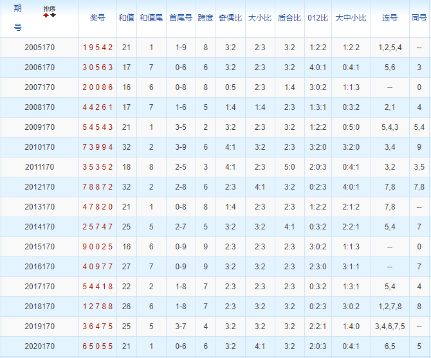Click winning number 5 4 4 1 8
The height and width of the screenshot is (358, 431).
[98, 287]
